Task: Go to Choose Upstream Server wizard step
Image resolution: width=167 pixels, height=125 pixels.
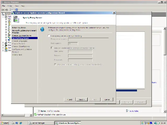Action: point(22,35)
